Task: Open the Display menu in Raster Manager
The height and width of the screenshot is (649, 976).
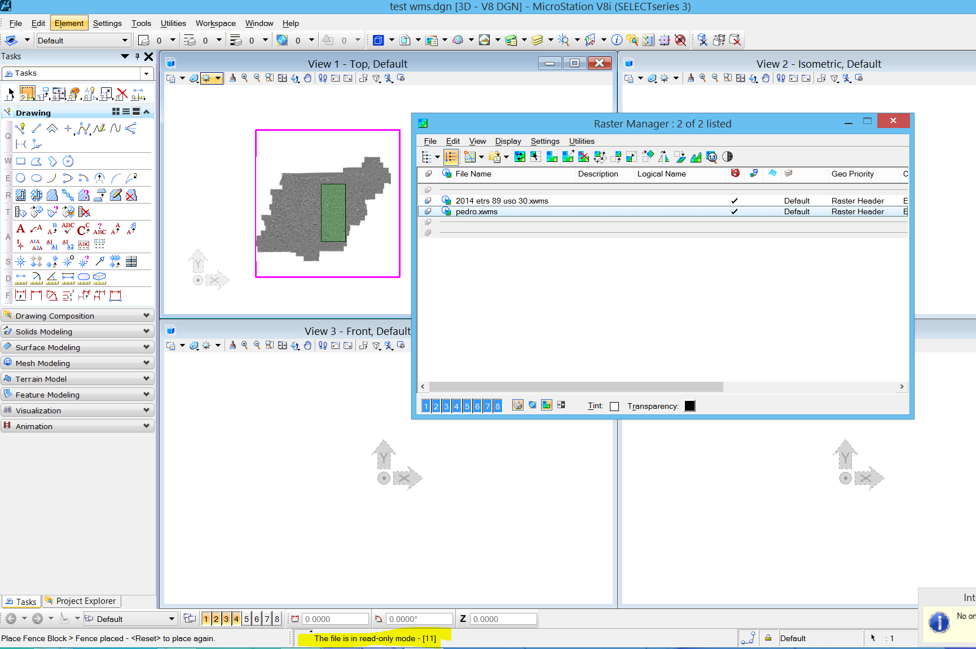Action: [x=508, y=141]
